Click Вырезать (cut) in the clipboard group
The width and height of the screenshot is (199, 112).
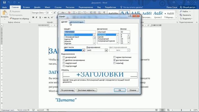[15, 12]
